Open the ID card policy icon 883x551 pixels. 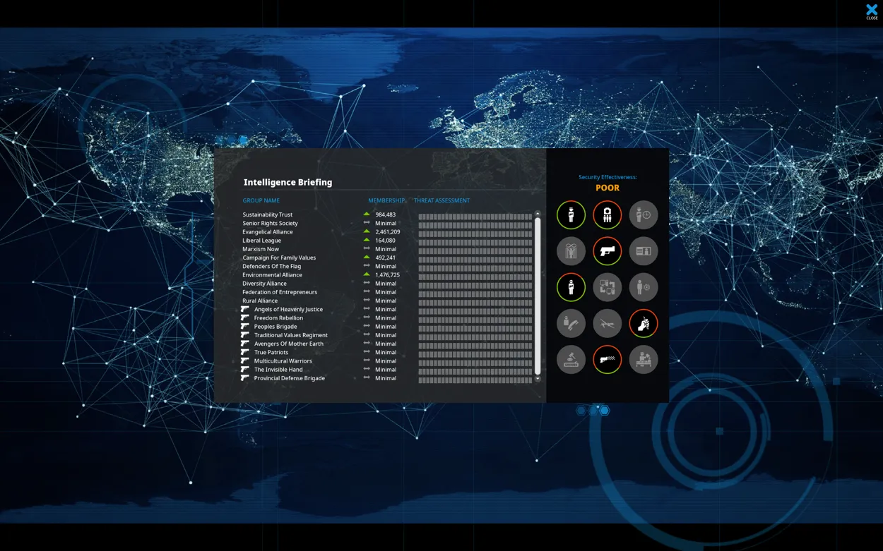tap(643, 251)
